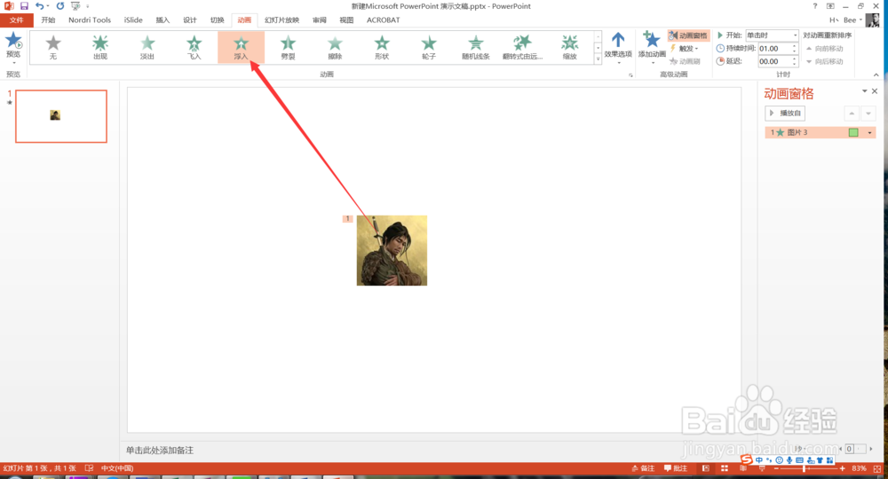Switch to the iSlide tab
The image size is (888, 479).
(133, 20)
